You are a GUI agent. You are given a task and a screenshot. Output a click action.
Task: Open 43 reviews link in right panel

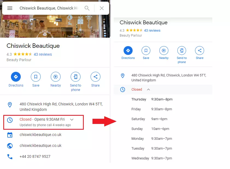(152, 31)
